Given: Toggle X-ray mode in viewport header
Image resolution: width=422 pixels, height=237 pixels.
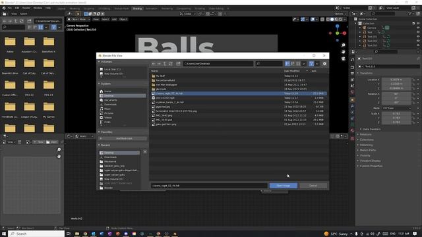Looking at the screenshot, I should coord(322,19).
